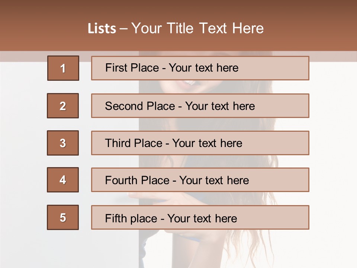Click the 'Second Place - Your text here' bar
Screen dimensions: 357x268
200,106
